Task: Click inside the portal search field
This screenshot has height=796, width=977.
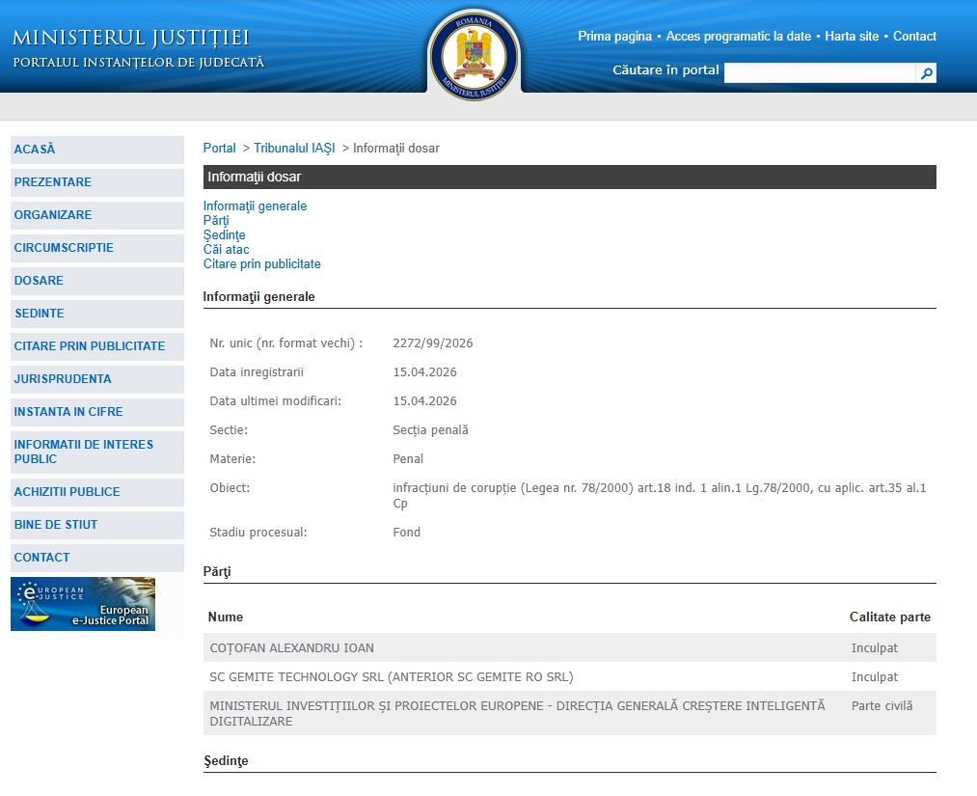Action: pyautogui.click(x=819, y=73)
